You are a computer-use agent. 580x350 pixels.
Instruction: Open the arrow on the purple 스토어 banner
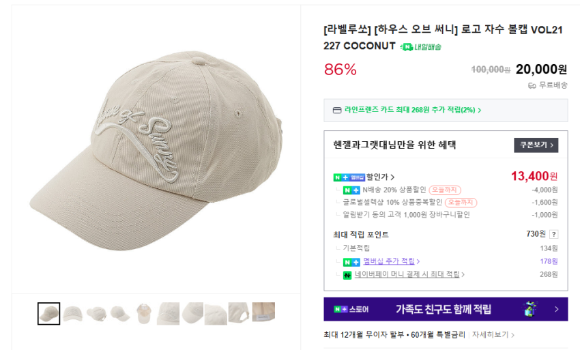[x=557, y=309]
